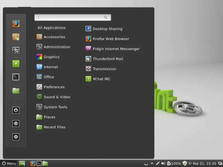Launch Firefox from the panel launcher

tap(33, 163)
